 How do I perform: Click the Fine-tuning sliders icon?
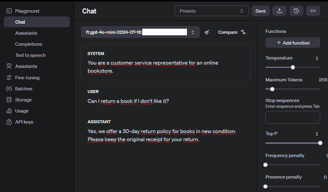pyautogui.click(x=9, y=77)
